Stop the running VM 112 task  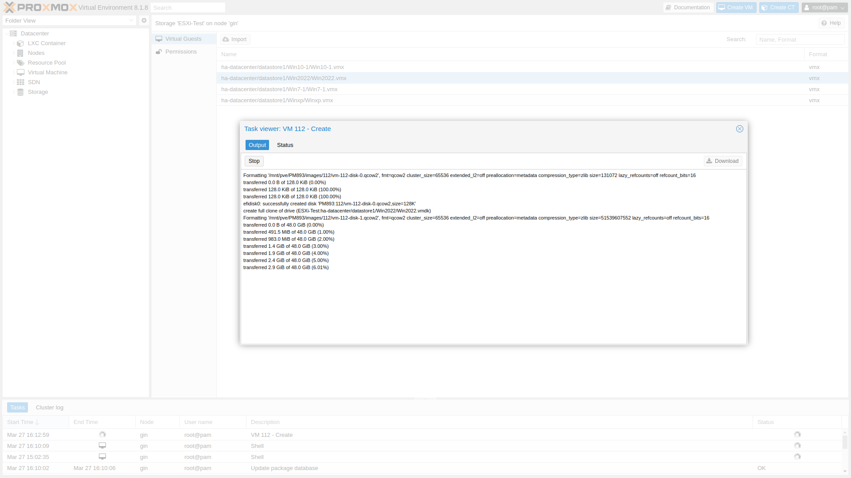click(x=254, y=161)
